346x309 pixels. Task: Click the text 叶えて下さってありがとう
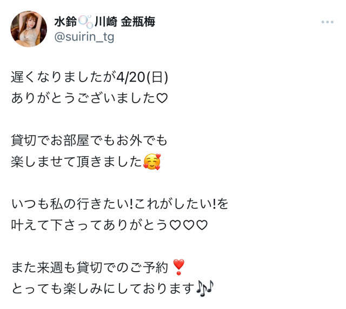point(89,225)
